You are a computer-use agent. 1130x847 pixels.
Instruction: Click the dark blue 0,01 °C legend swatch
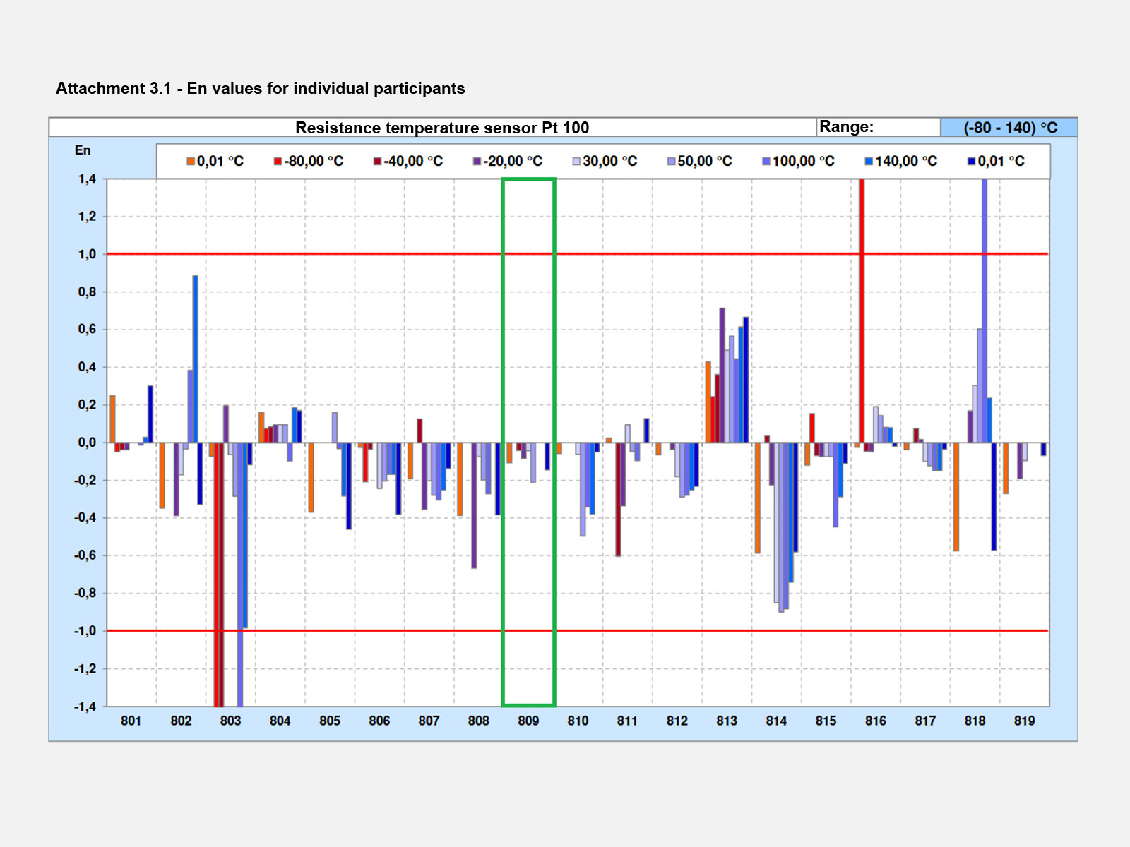point(971,162)
